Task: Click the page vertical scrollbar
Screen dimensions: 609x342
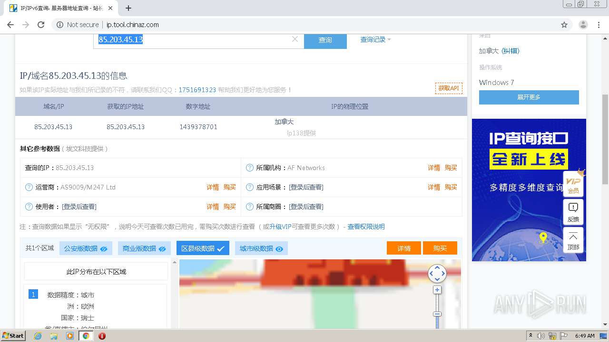Action: point(605,140)
